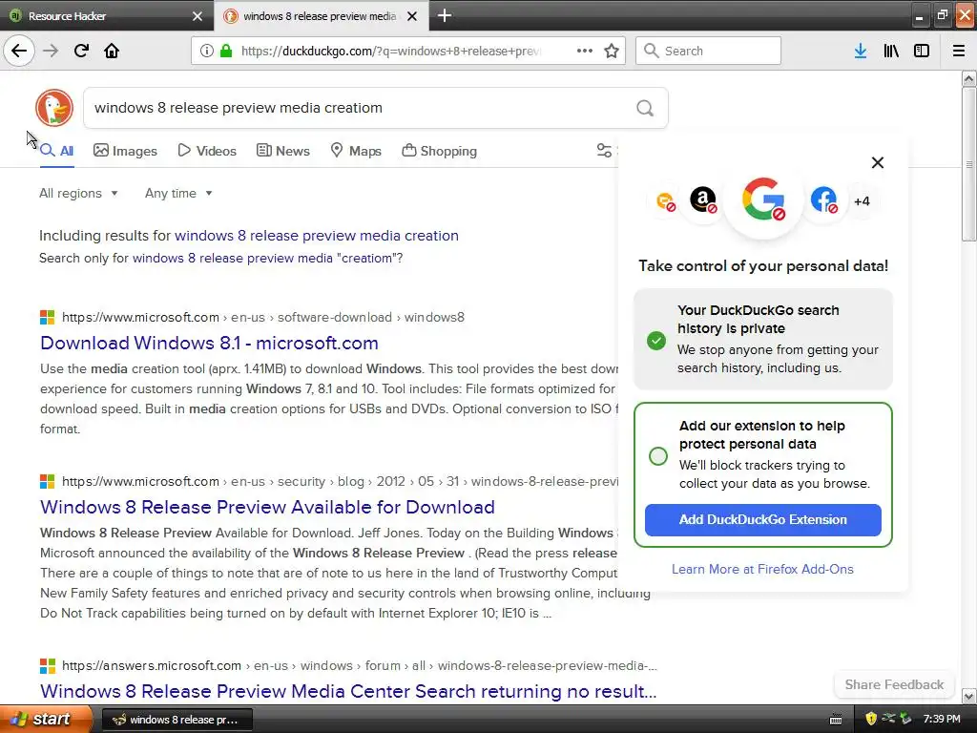Image resolution: width=977 pixels, height=733 pixels.
Task: Click the Facebook blocked tracker icon
Action: [x=823, y=200]
